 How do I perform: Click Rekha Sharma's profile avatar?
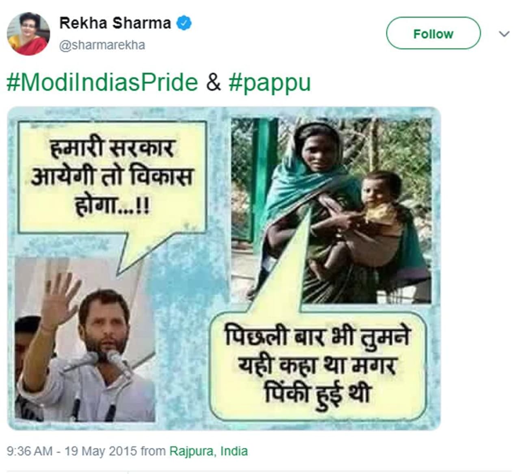pyautogui.click(x=28, y=33)
